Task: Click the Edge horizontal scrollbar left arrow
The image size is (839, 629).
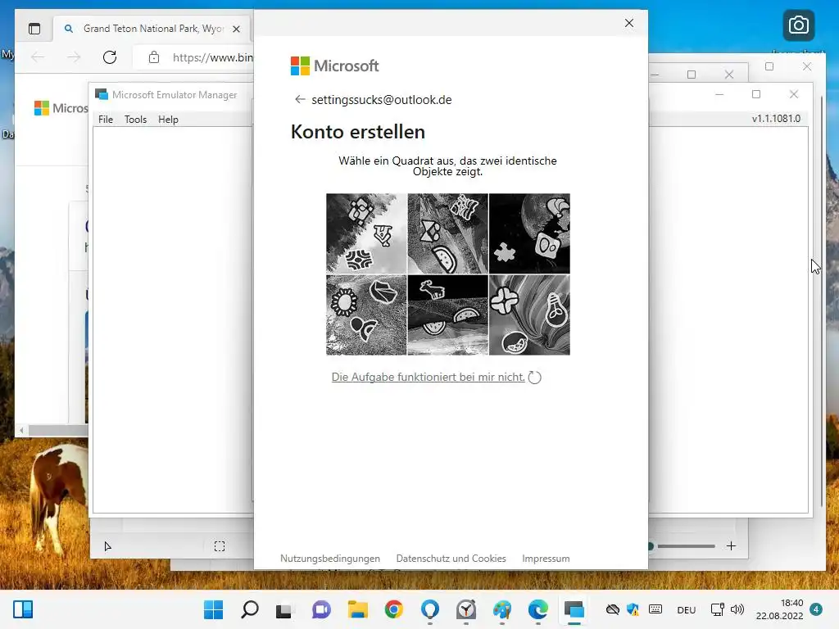Action: point(21,430)
